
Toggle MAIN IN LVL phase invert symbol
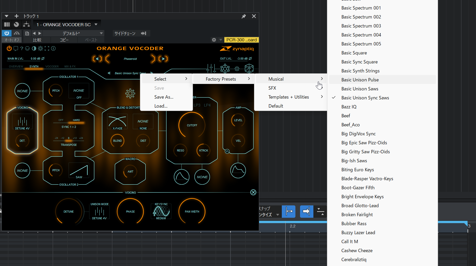(43, 59)
